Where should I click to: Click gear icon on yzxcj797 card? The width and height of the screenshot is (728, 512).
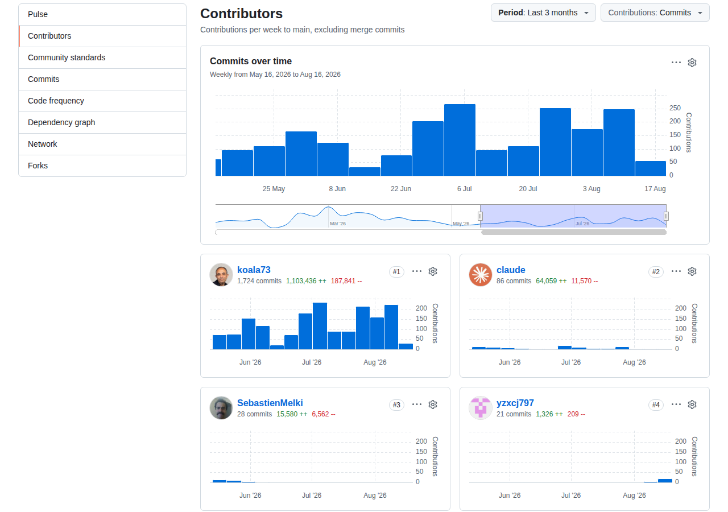click(692, 404)
